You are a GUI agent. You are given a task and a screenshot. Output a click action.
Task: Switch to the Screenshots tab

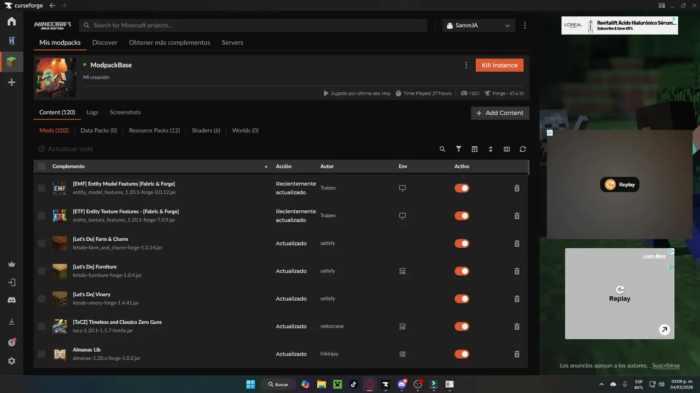point(125,112)
